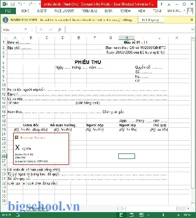Click the Excel application logo icon

coord(5,4)
